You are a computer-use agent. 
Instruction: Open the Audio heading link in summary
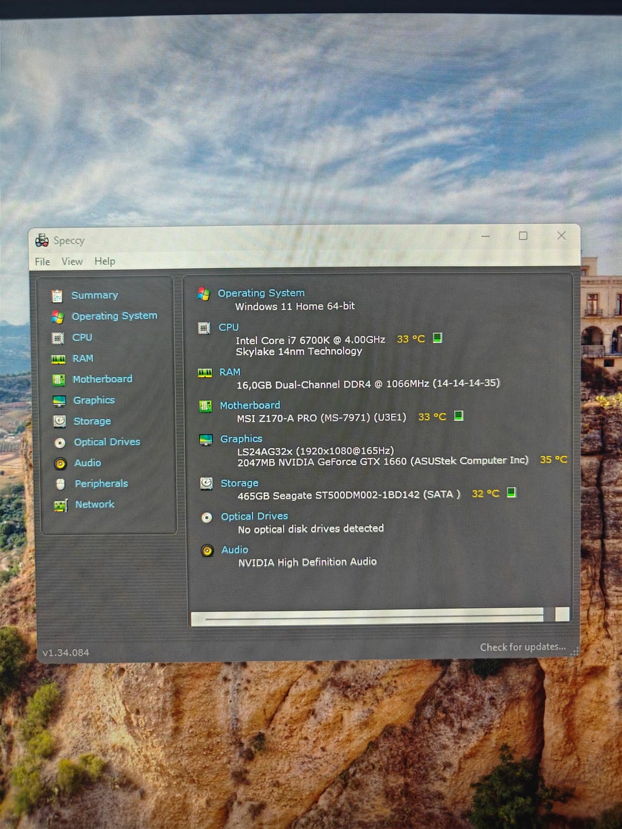tap(235, 550)
